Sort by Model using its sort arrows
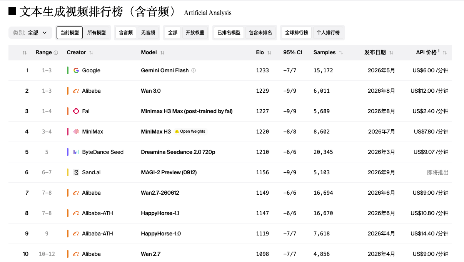The height and width of the screenshot is (262, 464). pyautogui.click(x=162, y=53)
